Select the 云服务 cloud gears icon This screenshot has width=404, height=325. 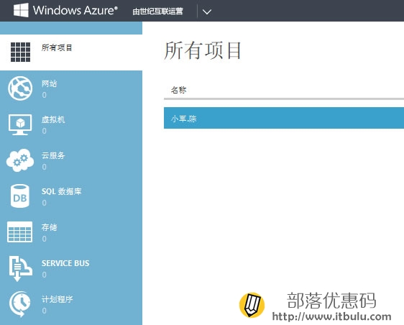pyautogui.click(x=20, y=160)
